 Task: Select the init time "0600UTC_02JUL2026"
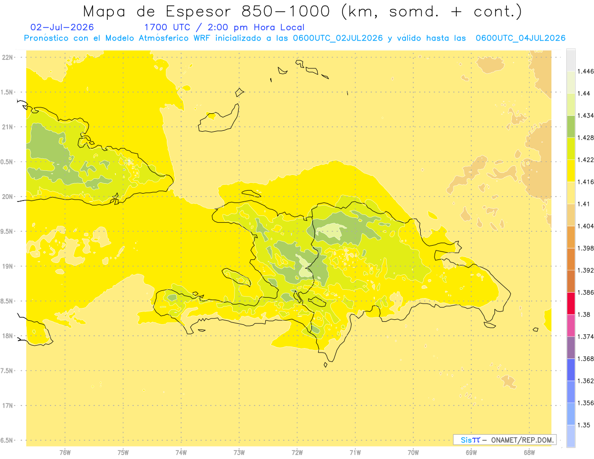coord(338,38)
